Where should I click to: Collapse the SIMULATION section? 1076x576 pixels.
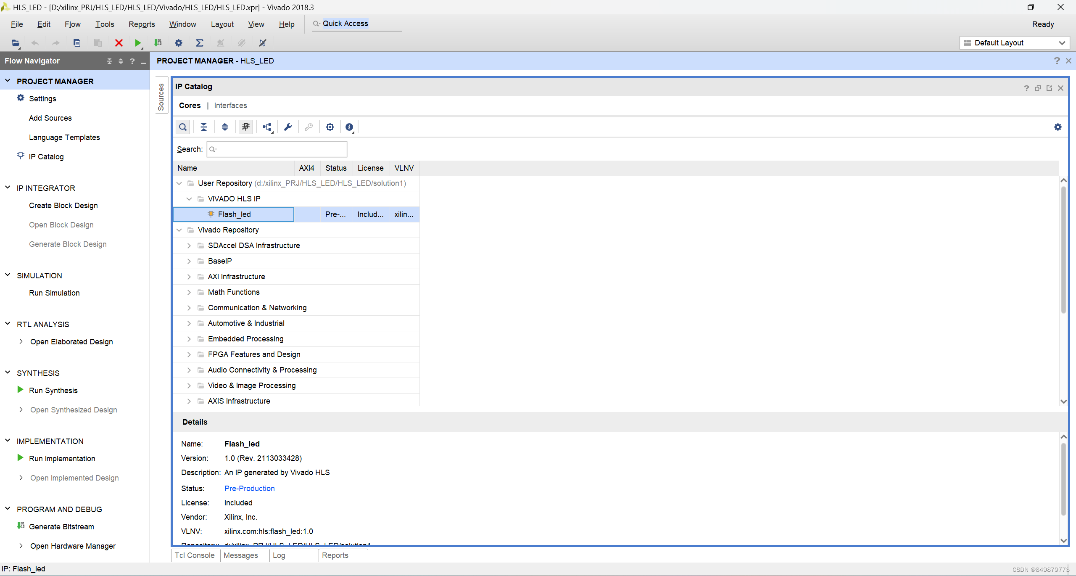tap(8, 275)
